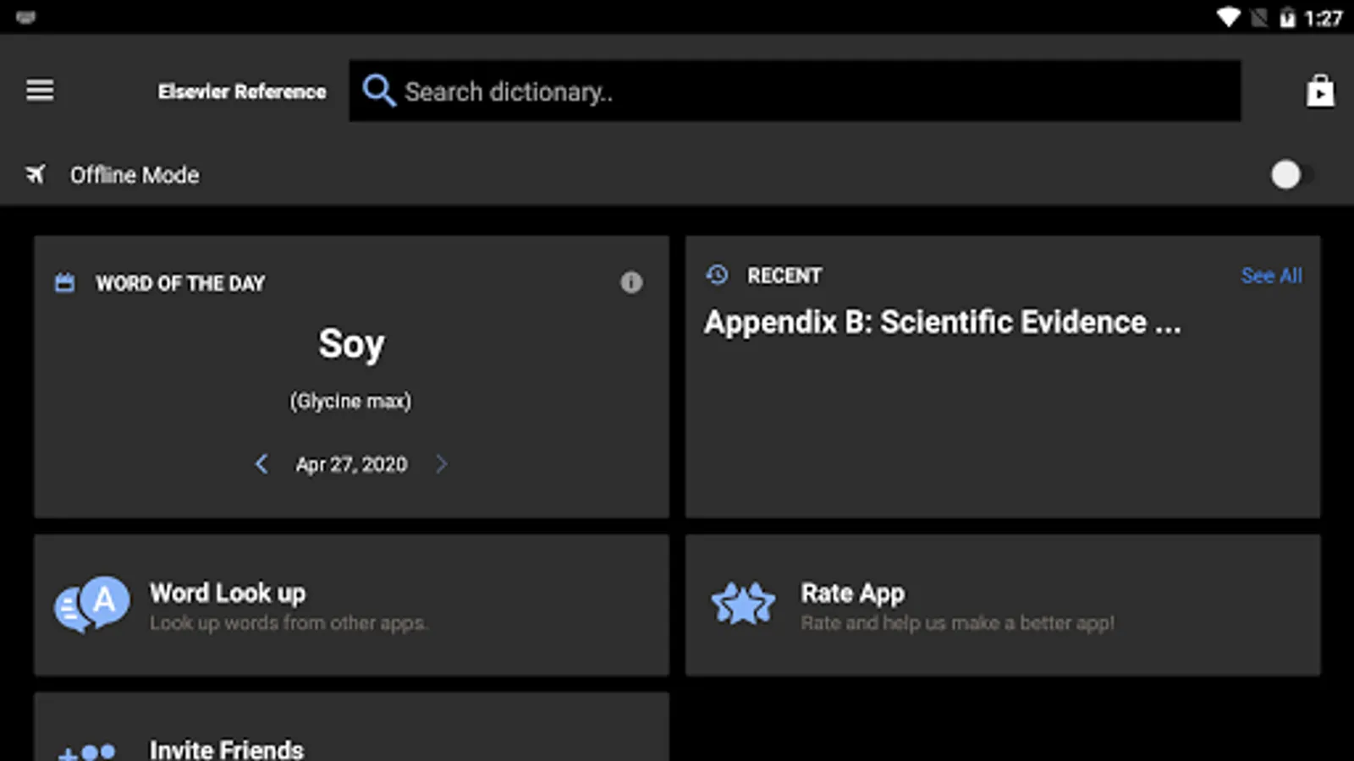
Task: Open the store shopping bag icon
Action: pyautogui.click(x=1319, y=90)
